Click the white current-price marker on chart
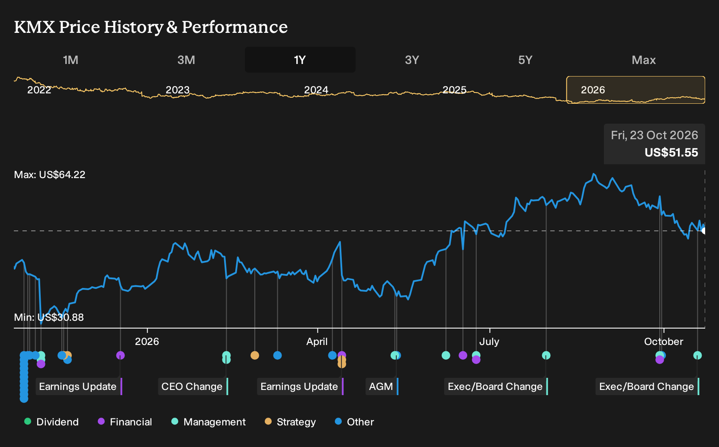 coord(703,231)
